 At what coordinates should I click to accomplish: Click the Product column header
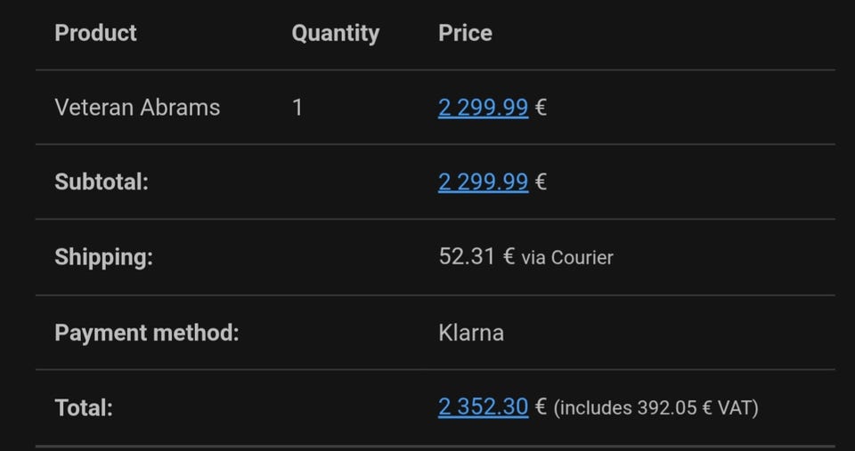click(95, 33)
